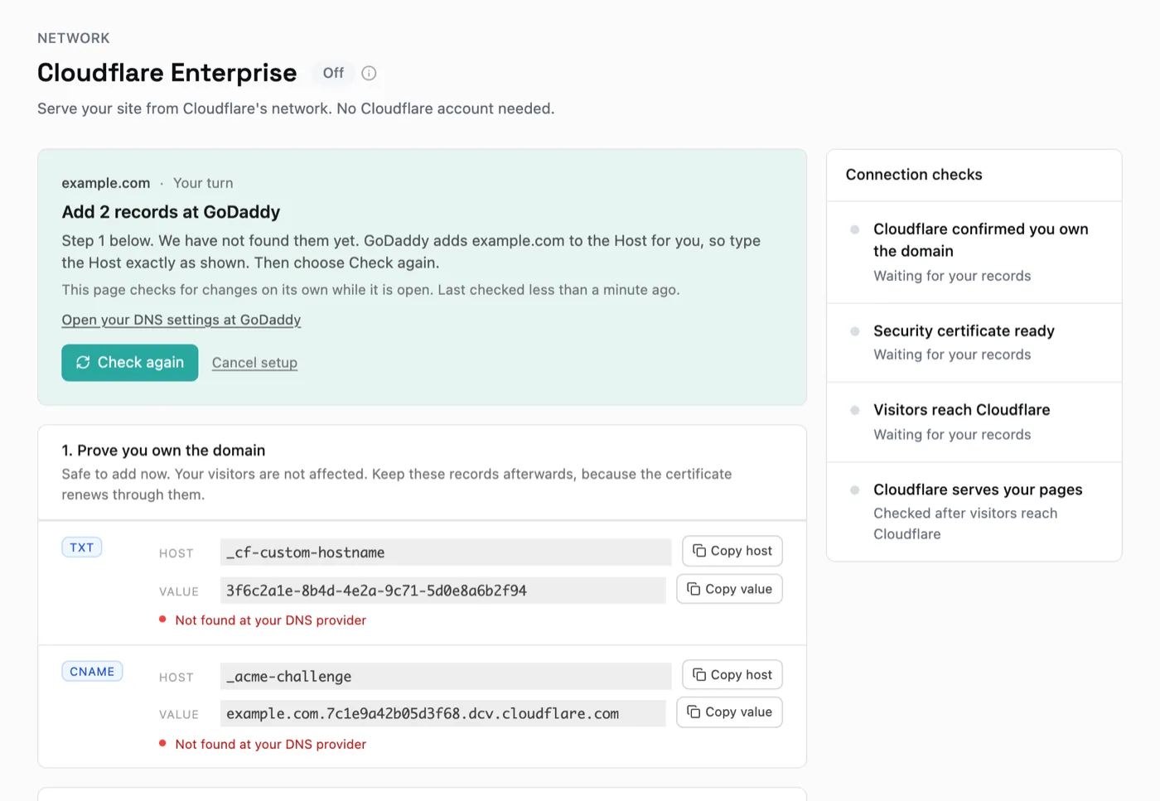Click the Connection checks heading

click(x=914, y=175)
